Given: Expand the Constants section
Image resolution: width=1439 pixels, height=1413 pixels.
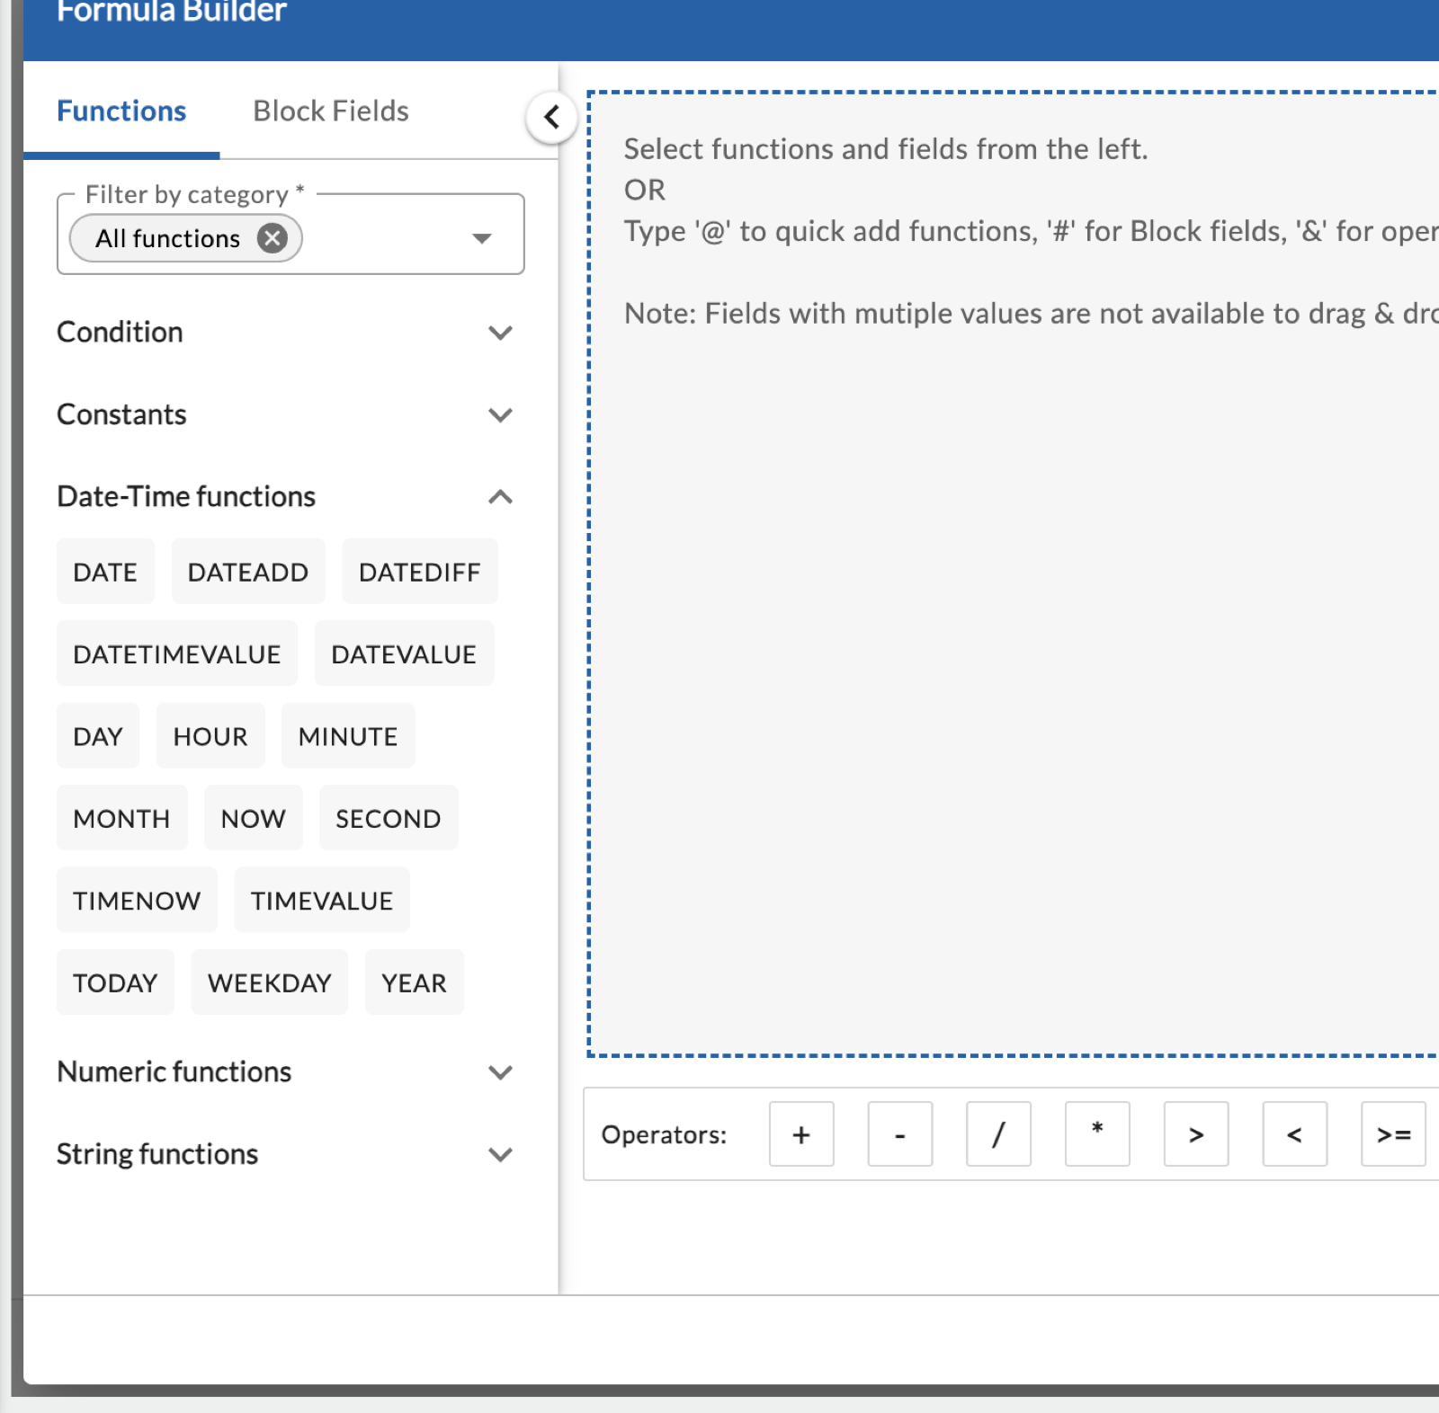Looking at the screenshot, I should point(285,415).
